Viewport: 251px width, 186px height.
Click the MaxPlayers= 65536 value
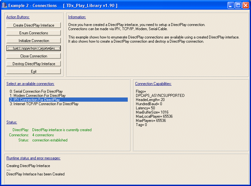pos(151,121)
